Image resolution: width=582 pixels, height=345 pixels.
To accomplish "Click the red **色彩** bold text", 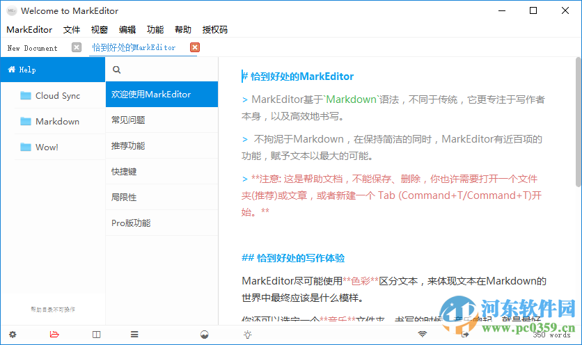I will click(x=361, y=281).
